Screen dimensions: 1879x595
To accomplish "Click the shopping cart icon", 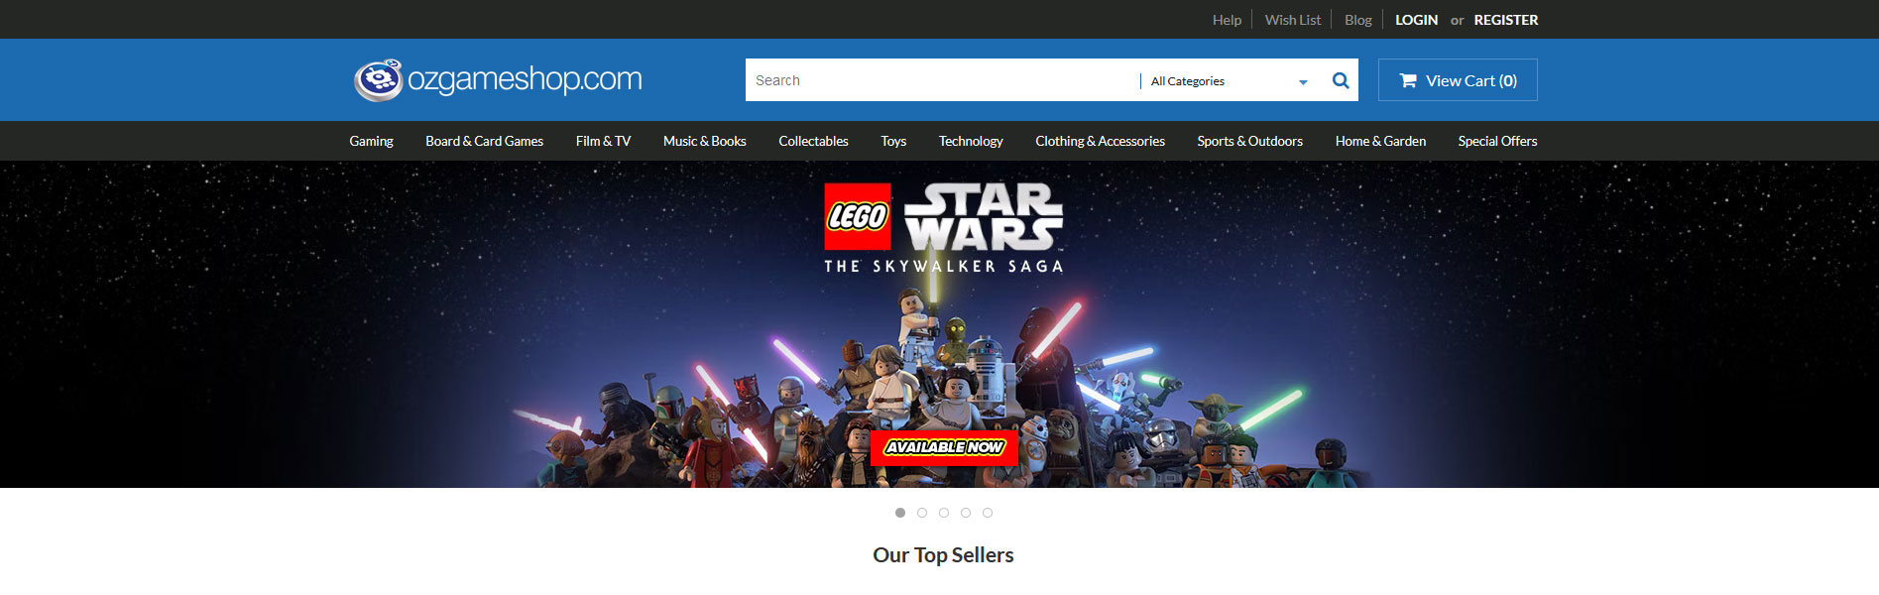I will [1408, 80].
